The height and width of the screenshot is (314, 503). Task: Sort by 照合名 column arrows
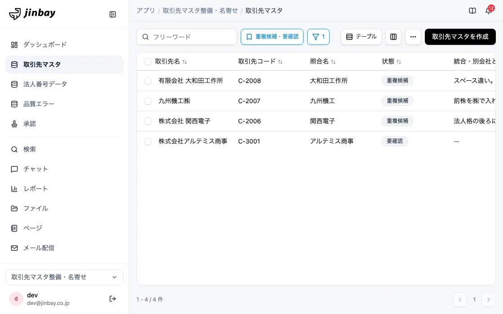tap(333, 62)
